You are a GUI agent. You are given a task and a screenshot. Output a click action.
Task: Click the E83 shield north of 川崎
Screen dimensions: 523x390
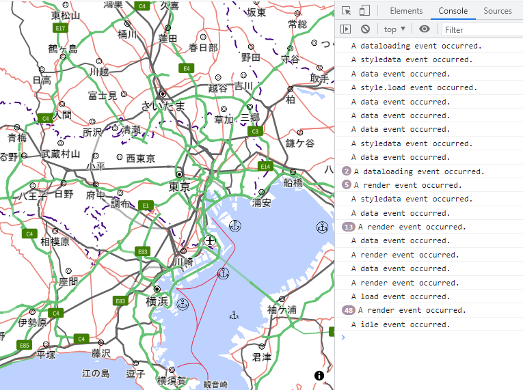(x=142, y=251)
